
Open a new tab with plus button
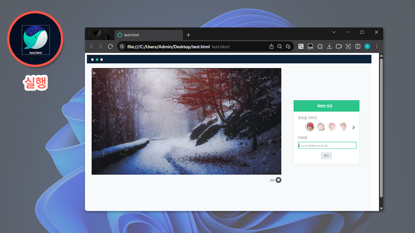(188, 35)
